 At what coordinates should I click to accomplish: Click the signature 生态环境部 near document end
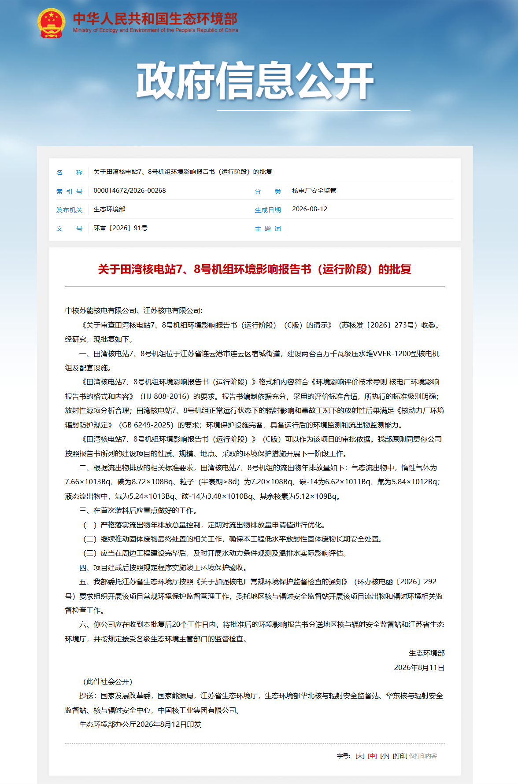427,653
